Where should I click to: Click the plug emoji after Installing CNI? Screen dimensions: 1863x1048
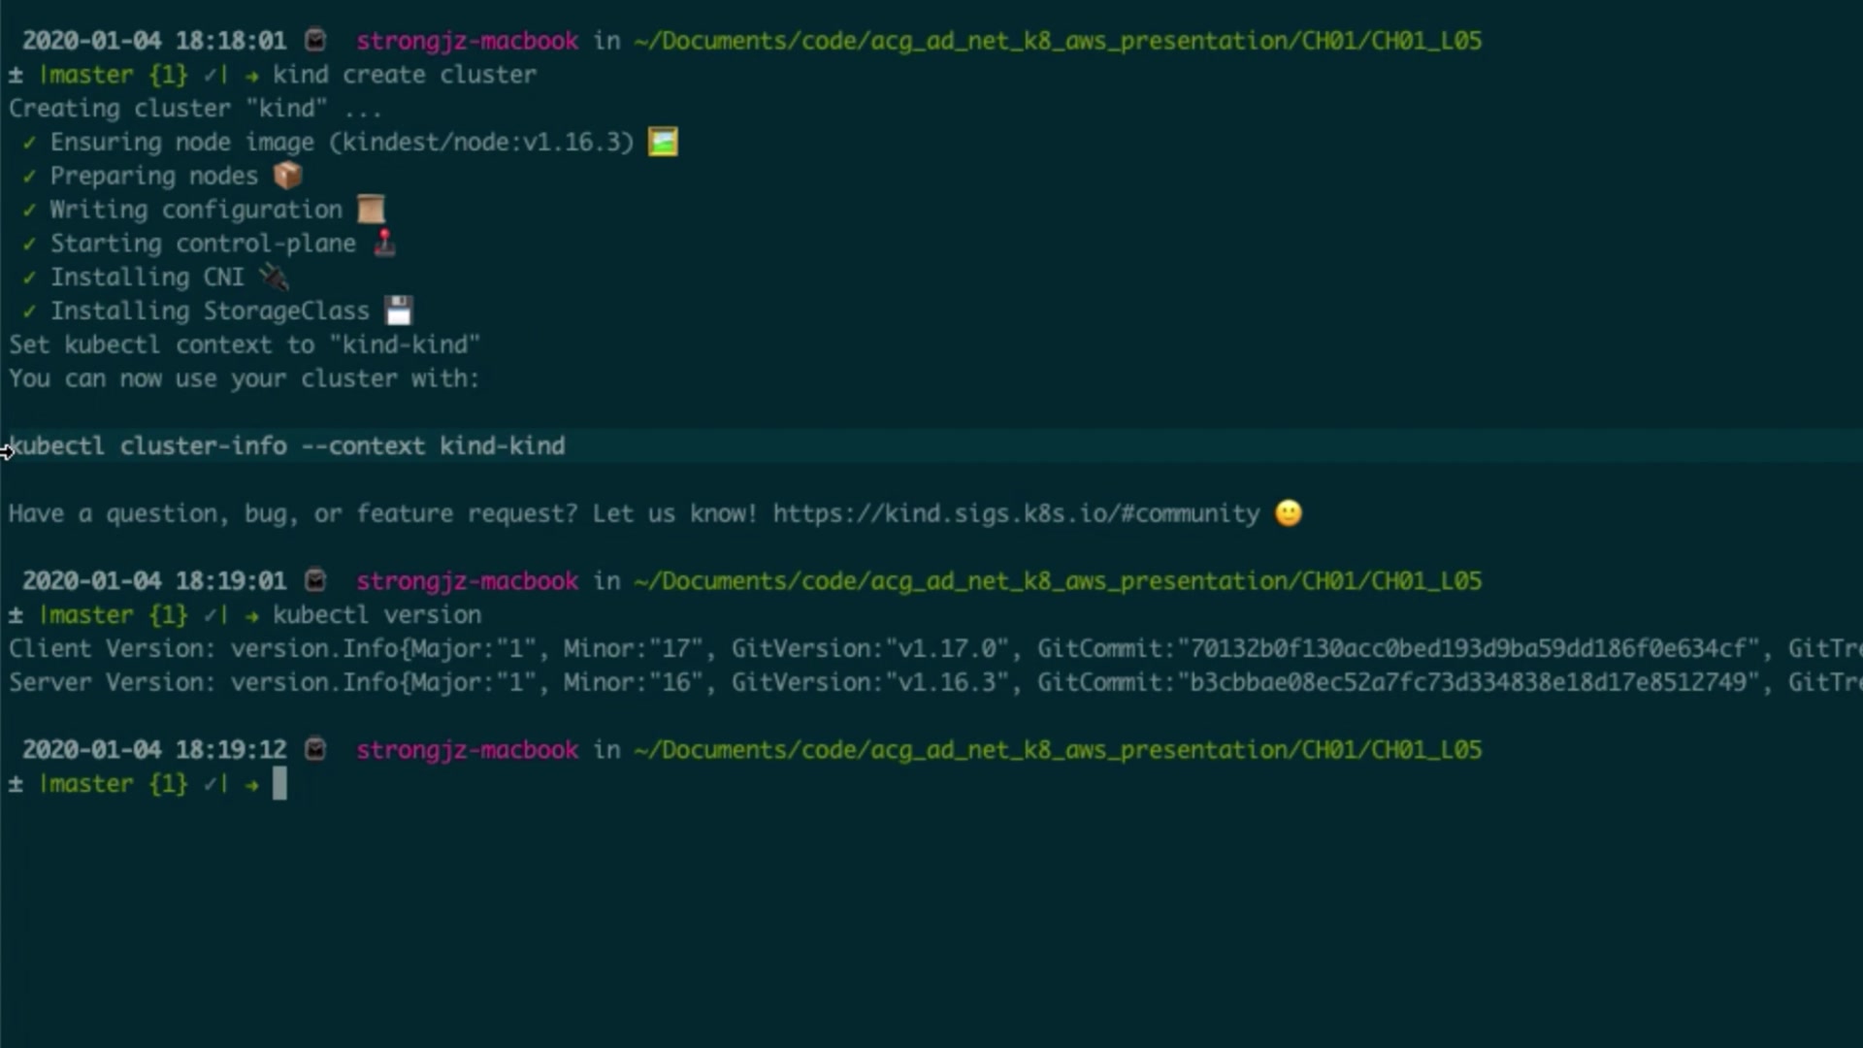click(x=274, y=278)
